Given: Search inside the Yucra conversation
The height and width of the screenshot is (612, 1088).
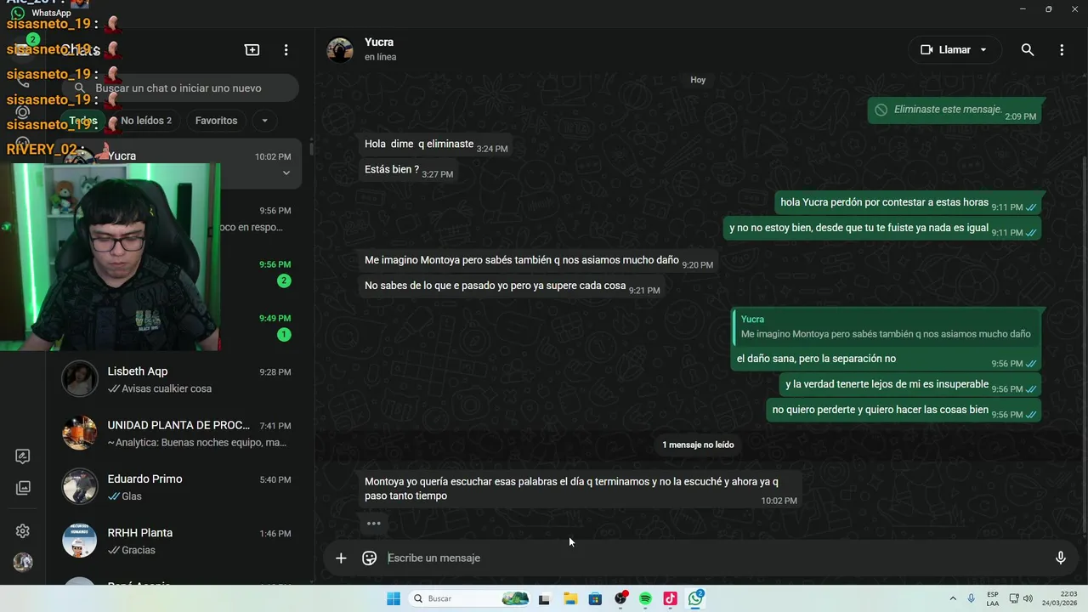Looking at the screenshot, I should [x=1028, y=50].
